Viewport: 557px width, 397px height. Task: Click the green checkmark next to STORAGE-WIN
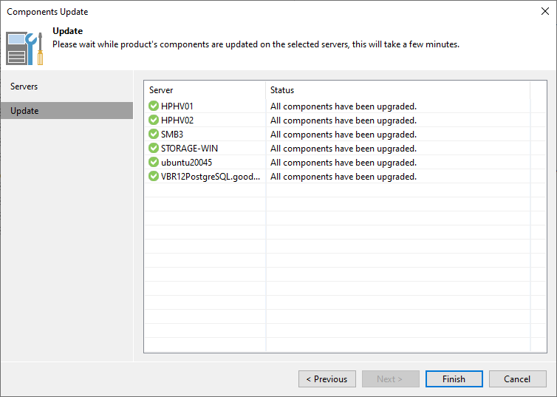pyautogui.click(x=154, y=148)
